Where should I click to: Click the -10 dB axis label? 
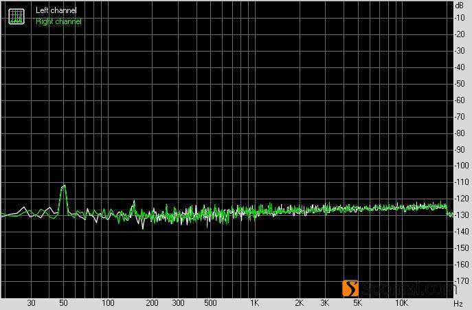(460, 18)
